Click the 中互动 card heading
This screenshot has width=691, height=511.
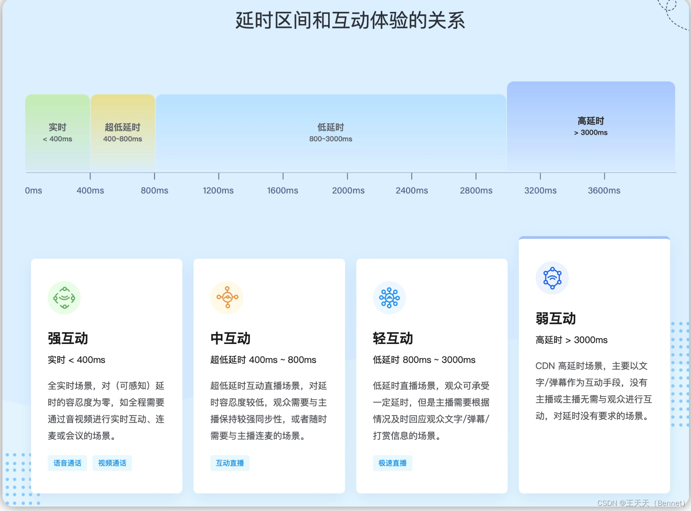pyautogui.click(x=231, y=338)
